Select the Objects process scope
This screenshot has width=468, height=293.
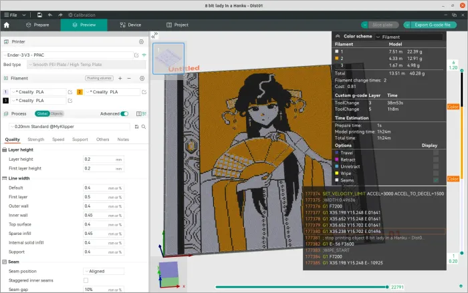point(57,114)
